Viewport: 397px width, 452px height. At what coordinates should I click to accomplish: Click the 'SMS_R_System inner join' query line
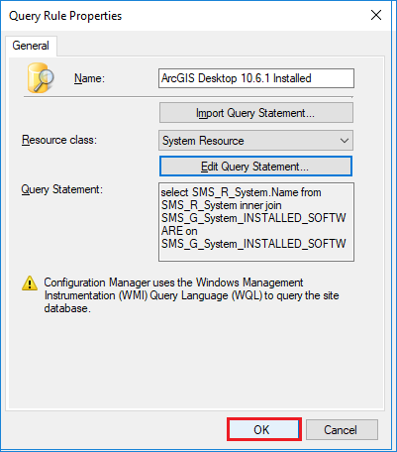point(221,205)
